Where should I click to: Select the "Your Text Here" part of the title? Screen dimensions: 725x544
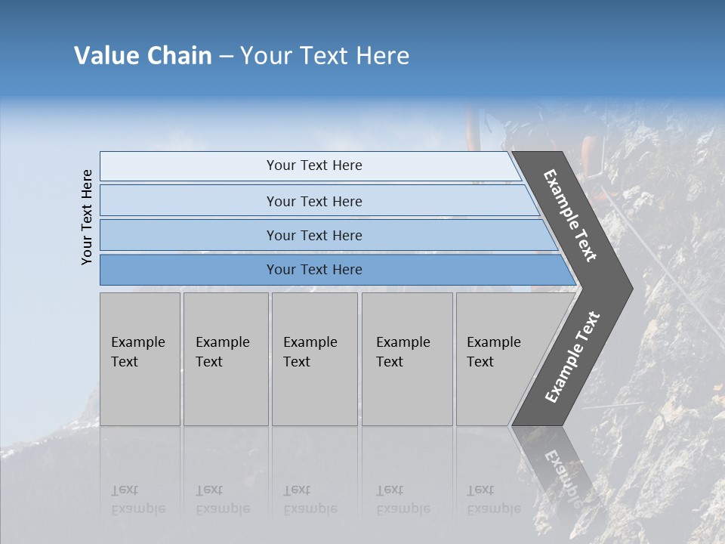tap(325, 56)
